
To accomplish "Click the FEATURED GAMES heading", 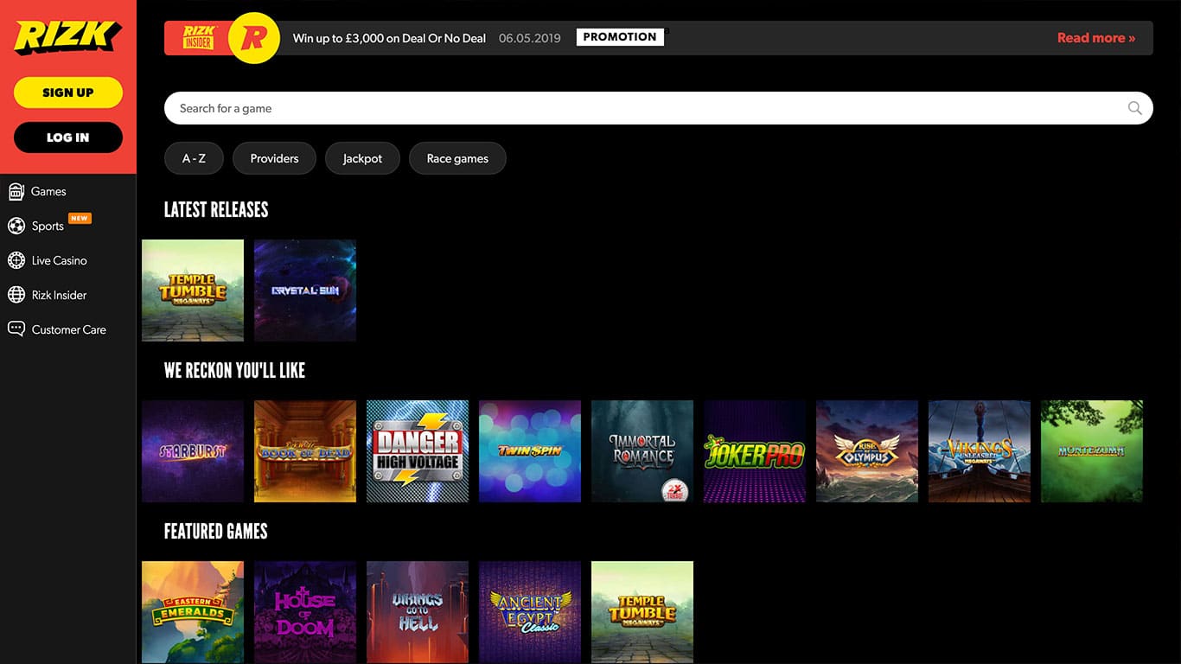I will coord(216,531).
